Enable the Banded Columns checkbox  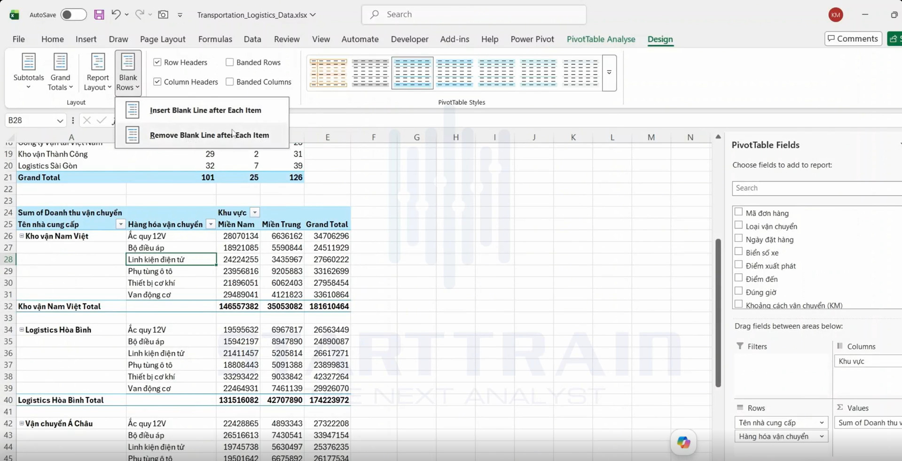click(x=229, y=82)
